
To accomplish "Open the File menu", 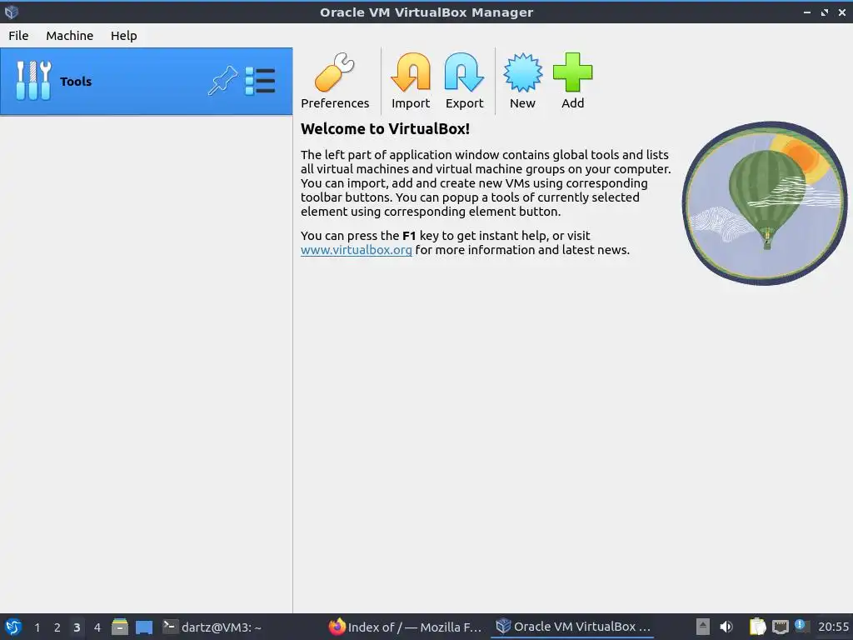I will [x=18, y=35].
